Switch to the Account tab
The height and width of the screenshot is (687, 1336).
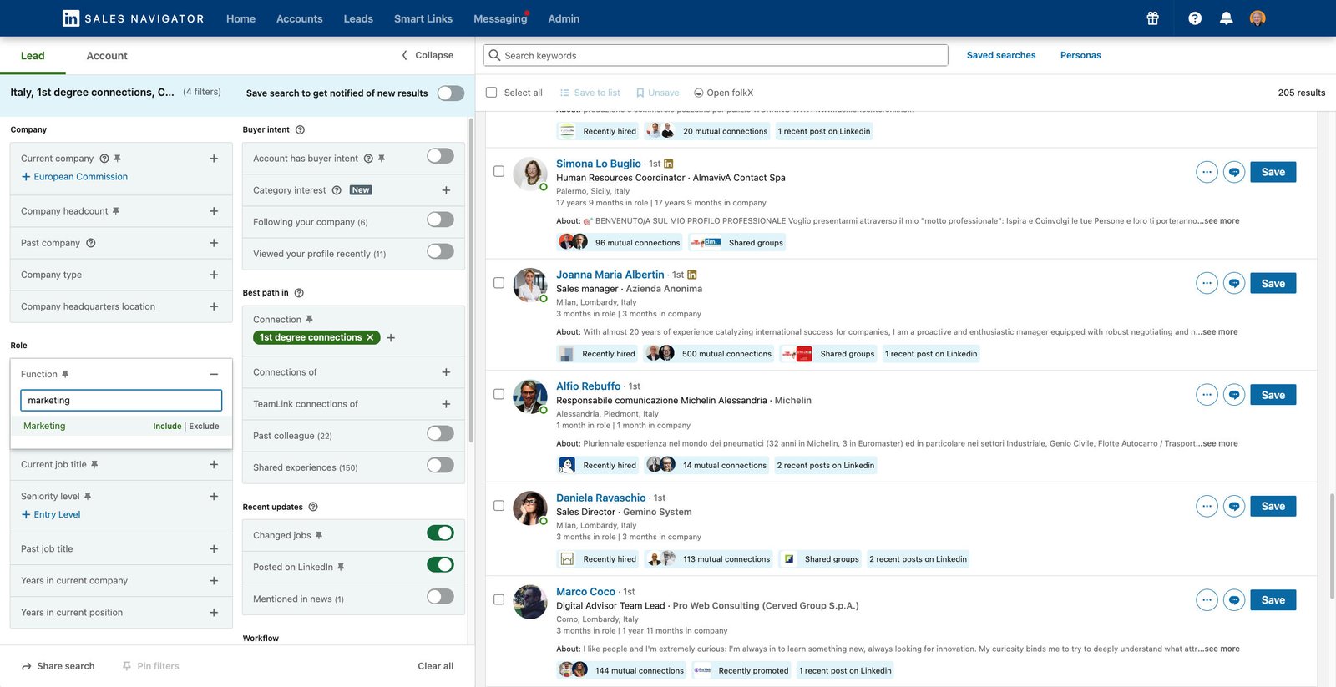click(x=107, y=56)
